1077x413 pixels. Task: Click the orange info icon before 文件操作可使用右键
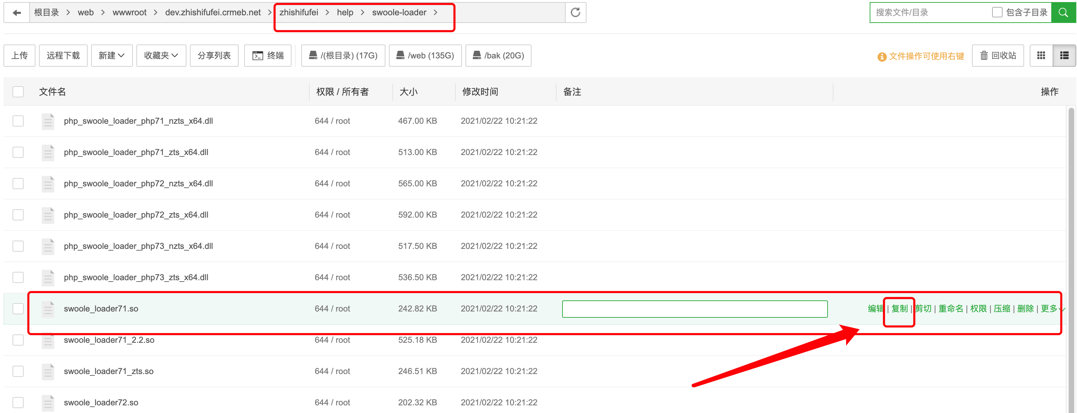pyautogui.click(x=882, y=56)
